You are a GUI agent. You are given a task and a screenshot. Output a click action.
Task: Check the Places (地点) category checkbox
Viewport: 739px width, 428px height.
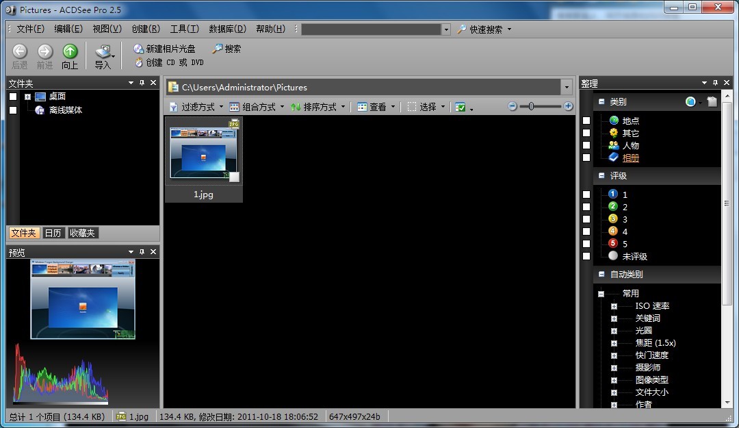click(x=586, y=121)
